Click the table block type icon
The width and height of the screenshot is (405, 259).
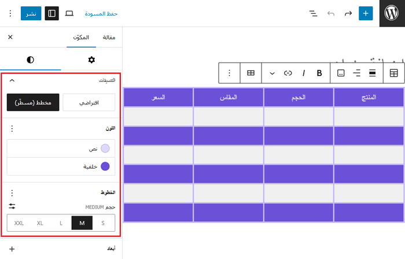tap(393, 73)
